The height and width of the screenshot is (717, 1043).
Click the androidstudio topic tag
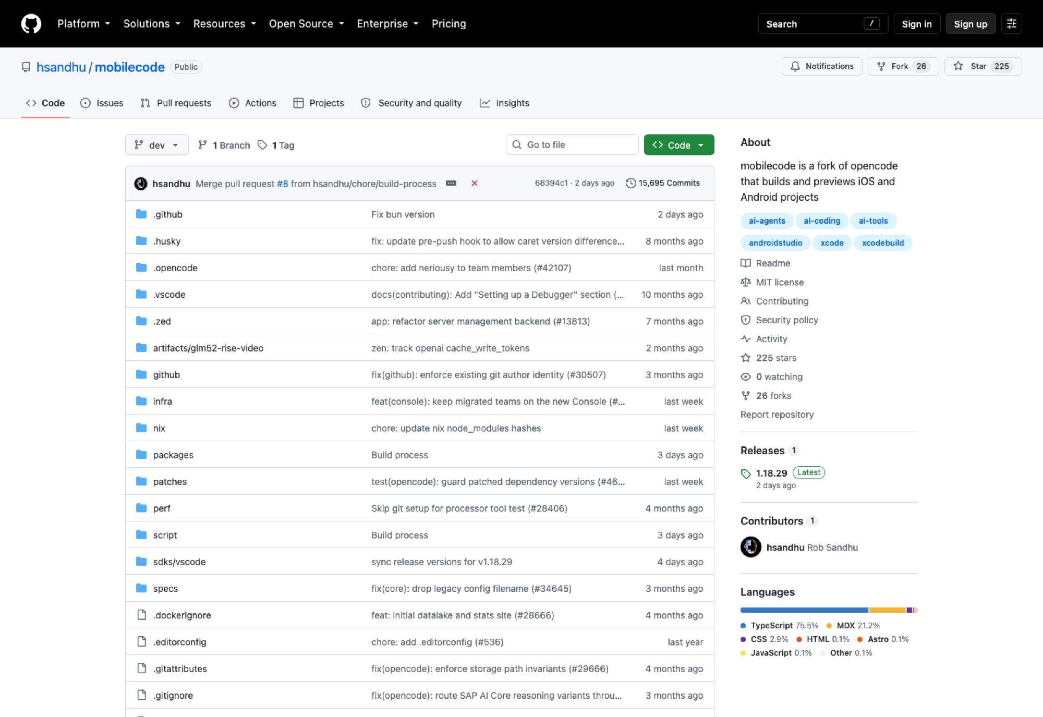[775, 242]
